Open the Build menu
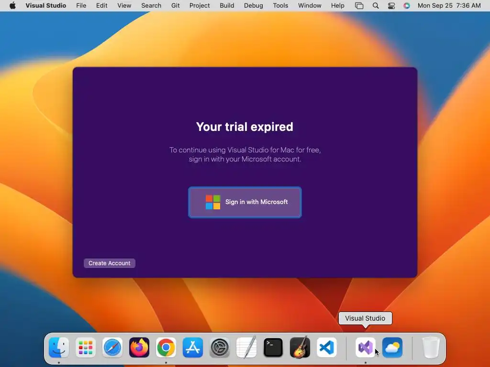 (227, 6)
